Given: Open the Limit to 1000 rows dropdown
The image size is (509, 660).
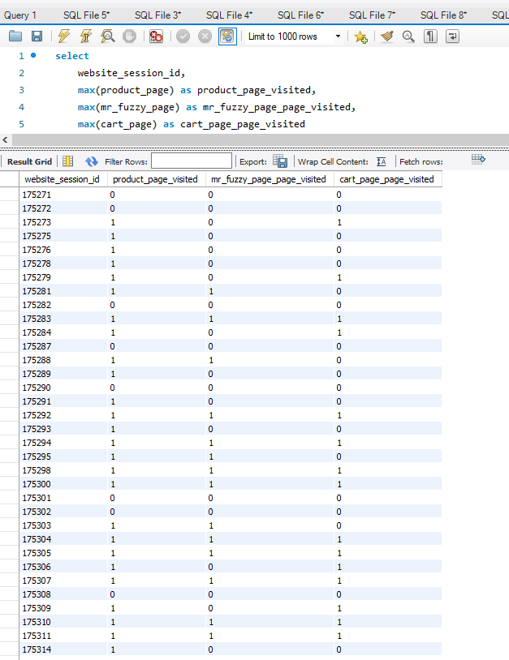Looking at the screenshot, I should point(294,36).
